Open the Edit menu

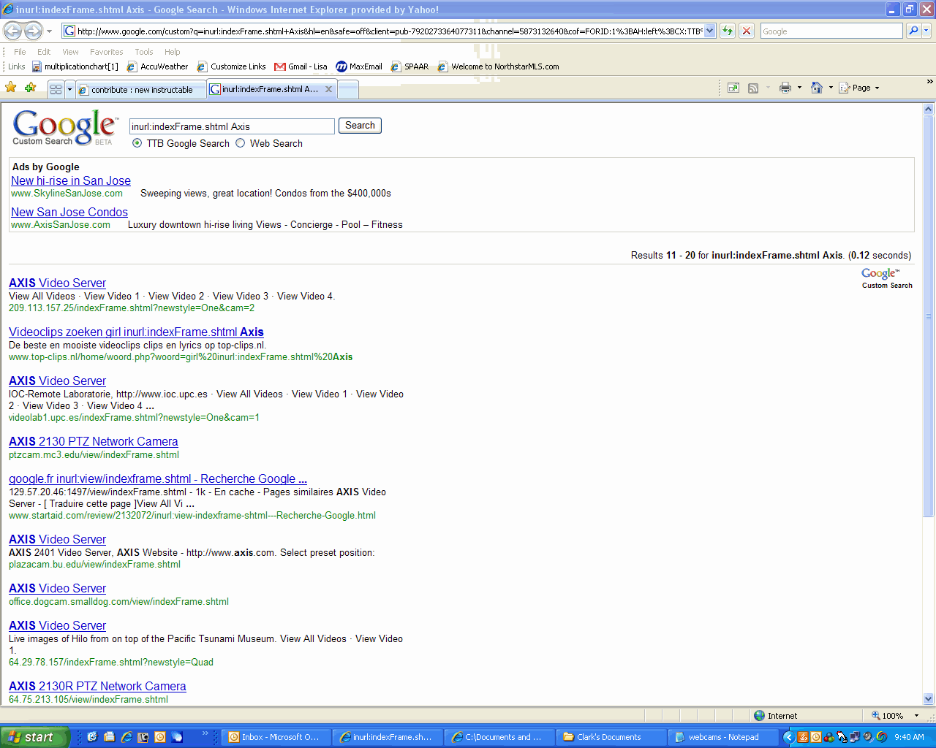44,52
